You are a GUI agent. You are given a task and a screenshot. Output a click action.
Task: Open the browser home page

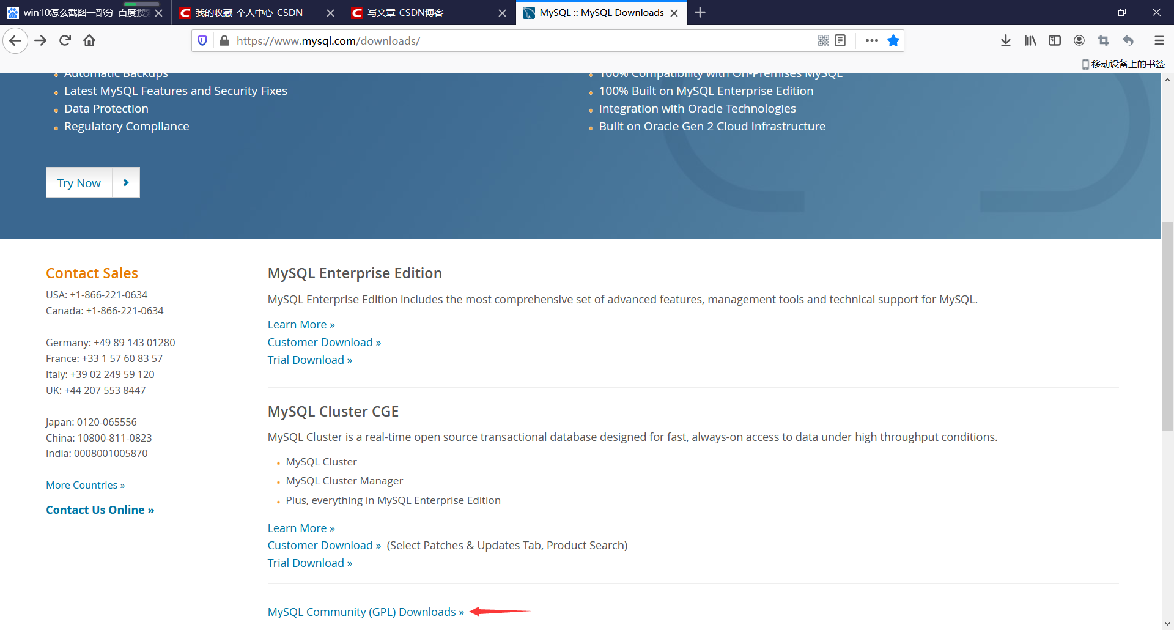click(89, 41)
